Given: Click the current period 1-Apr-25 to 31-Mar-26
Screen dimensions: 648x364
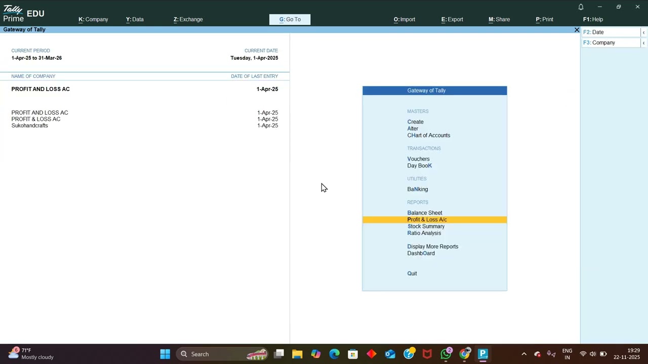Looking at the screenshot, I should [x=36, y=58].
